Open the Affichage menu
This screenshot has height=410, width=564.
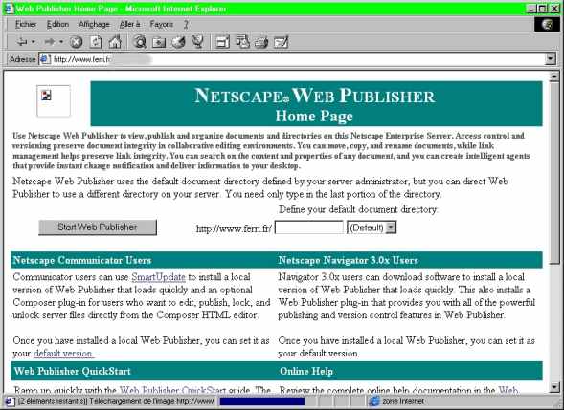94,25
